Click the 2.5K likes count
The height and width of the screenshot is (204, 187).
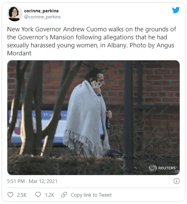tap(22, 195)
